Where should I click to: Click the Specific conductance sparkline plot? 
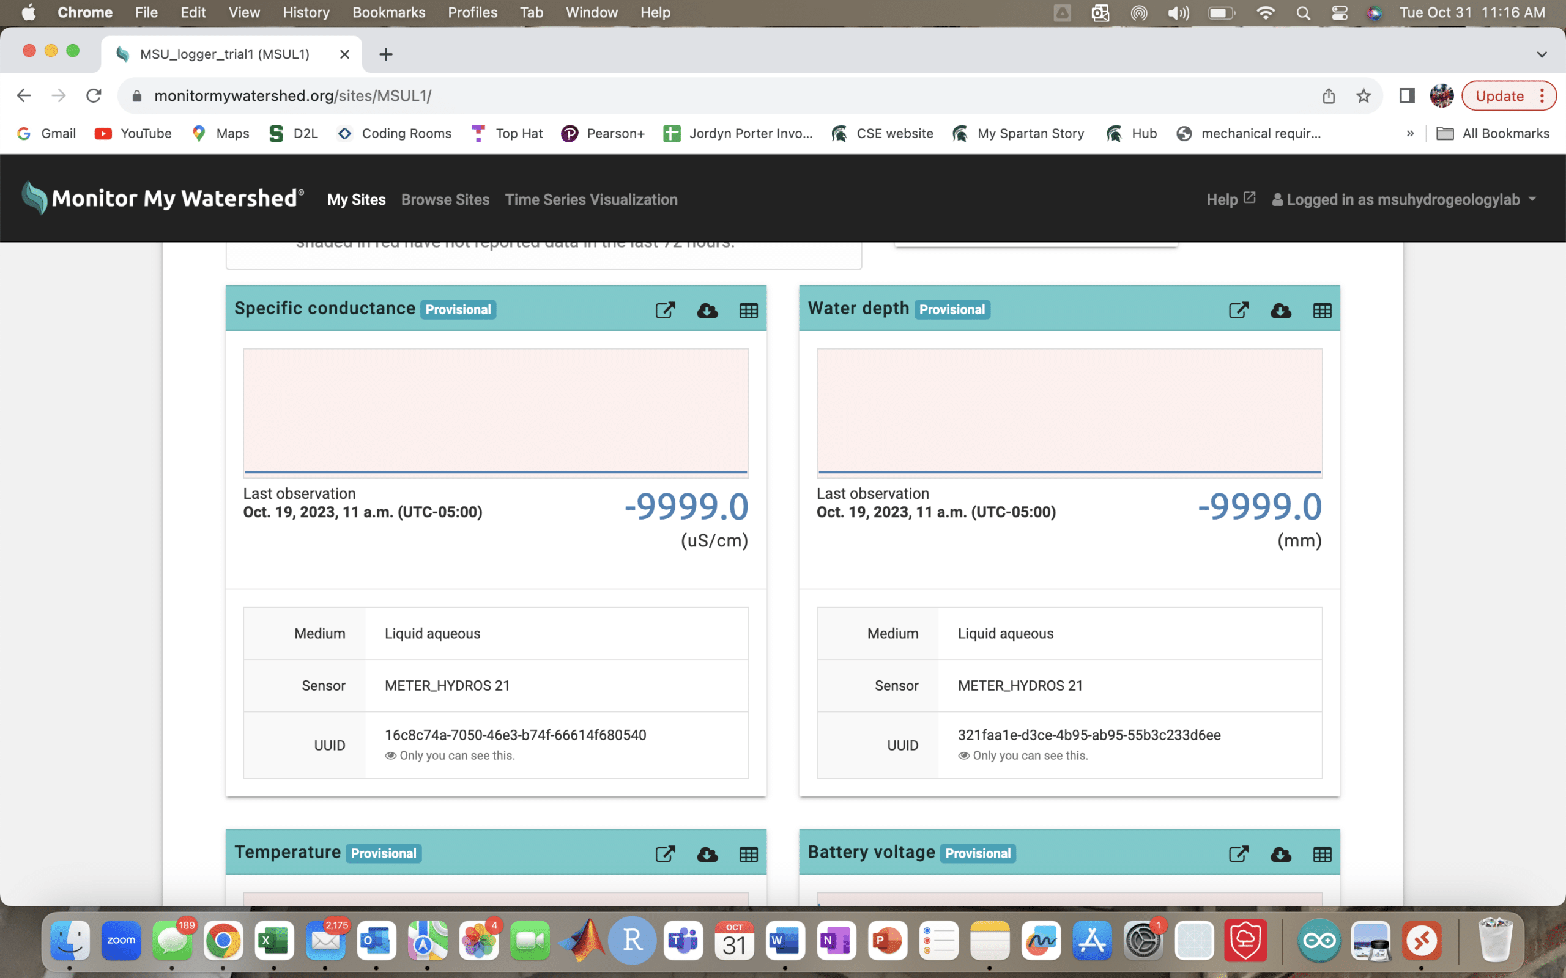[x=495, y=413]
